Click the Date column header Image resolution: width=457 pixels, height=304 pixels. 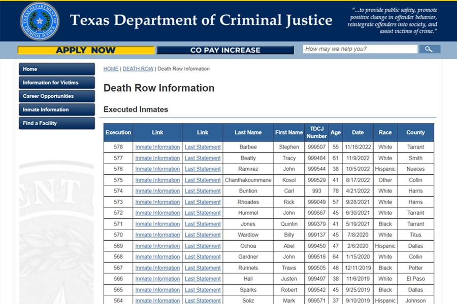(358, 132)
